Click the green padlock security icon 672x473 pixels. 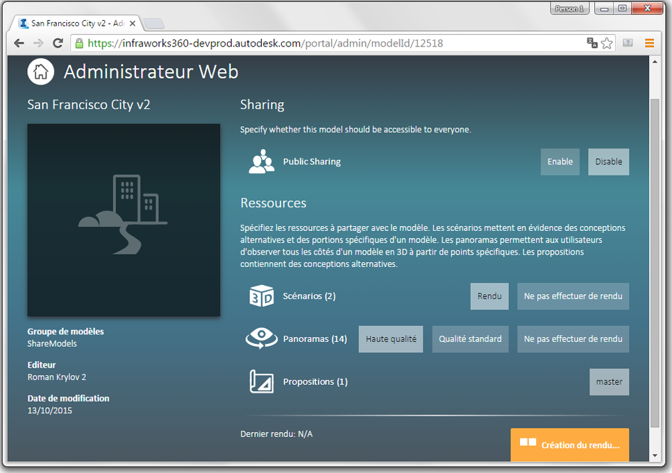(79, 43)
